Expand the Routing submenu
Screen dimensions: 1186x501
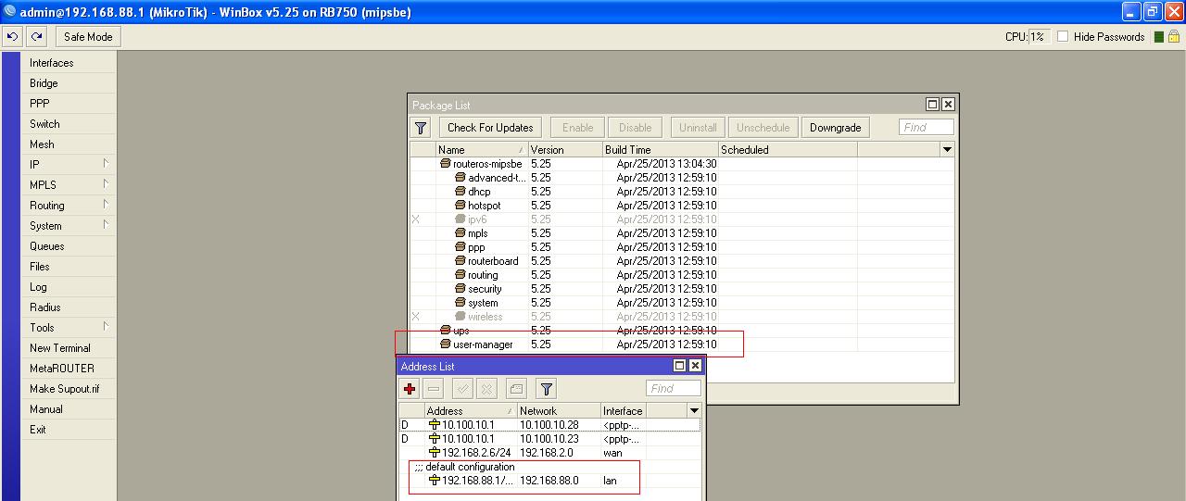(x=69, y=206)
